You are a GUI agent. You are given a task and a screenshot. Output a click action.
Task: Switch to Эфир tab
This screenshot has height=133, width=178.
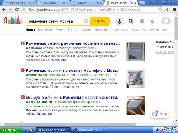point(135,30)
